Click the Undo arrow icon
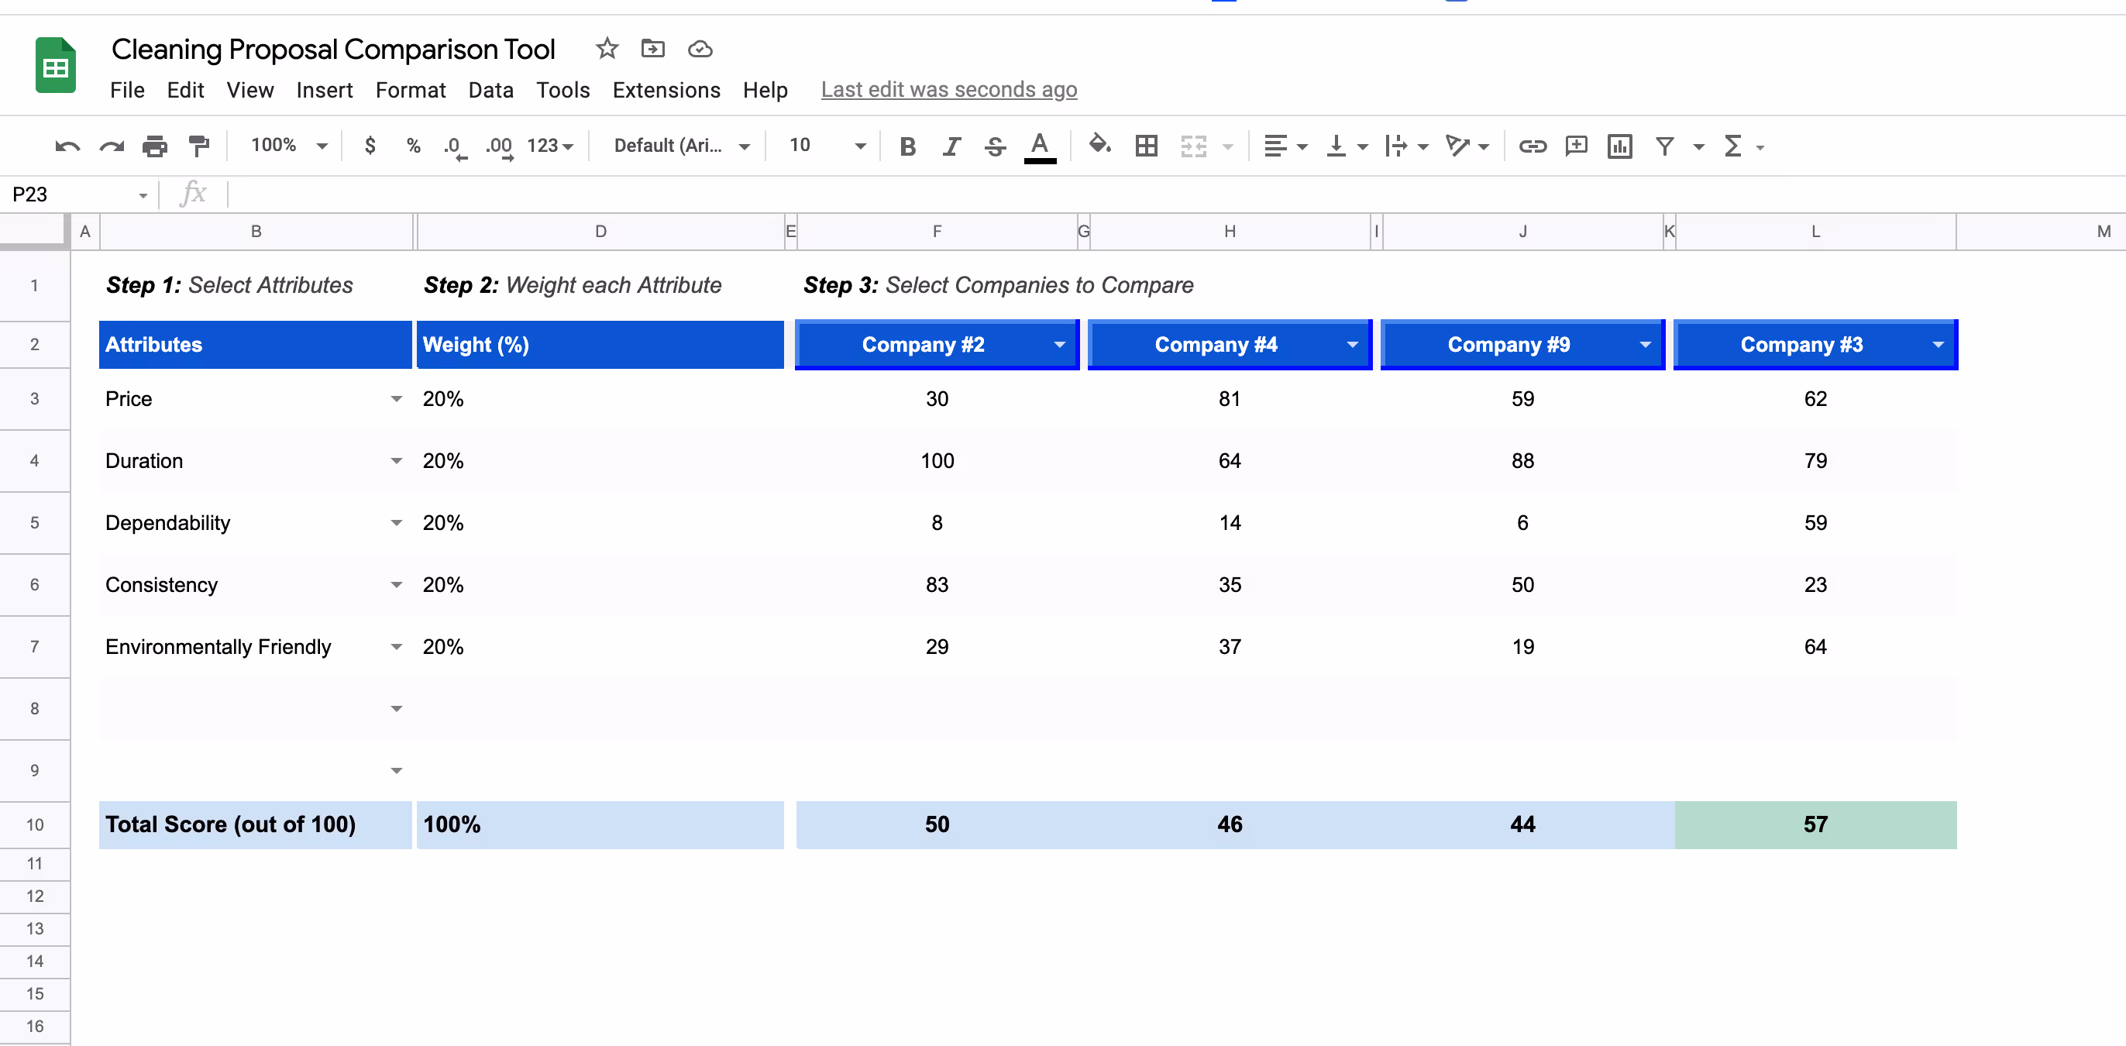 (67, 146)
